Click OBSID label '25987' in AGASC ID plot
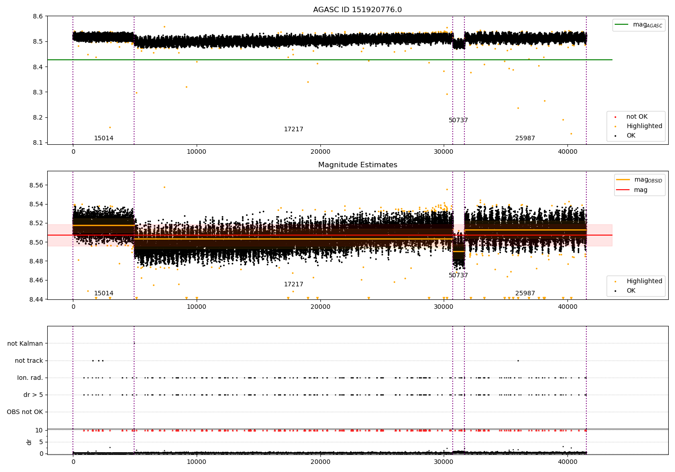 click(525, 138)
